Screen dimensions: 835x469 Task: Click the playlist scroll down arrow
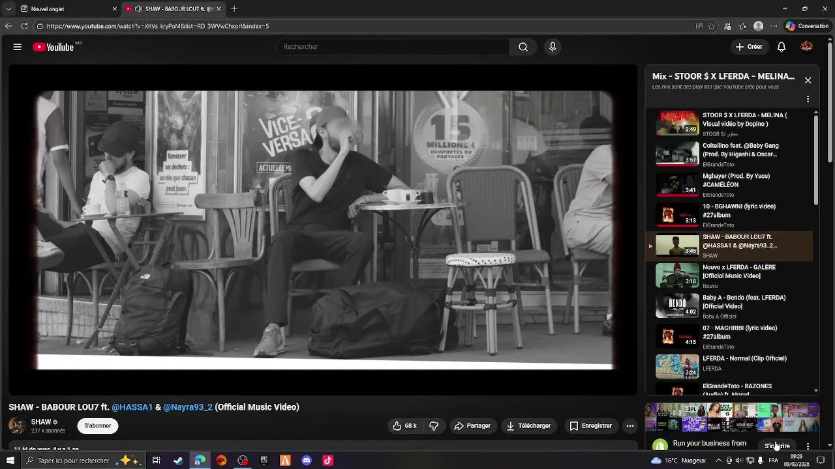(x=815, y=391)
